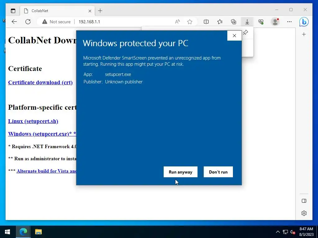Add a sidebar app with plus

tap(304, 34)
